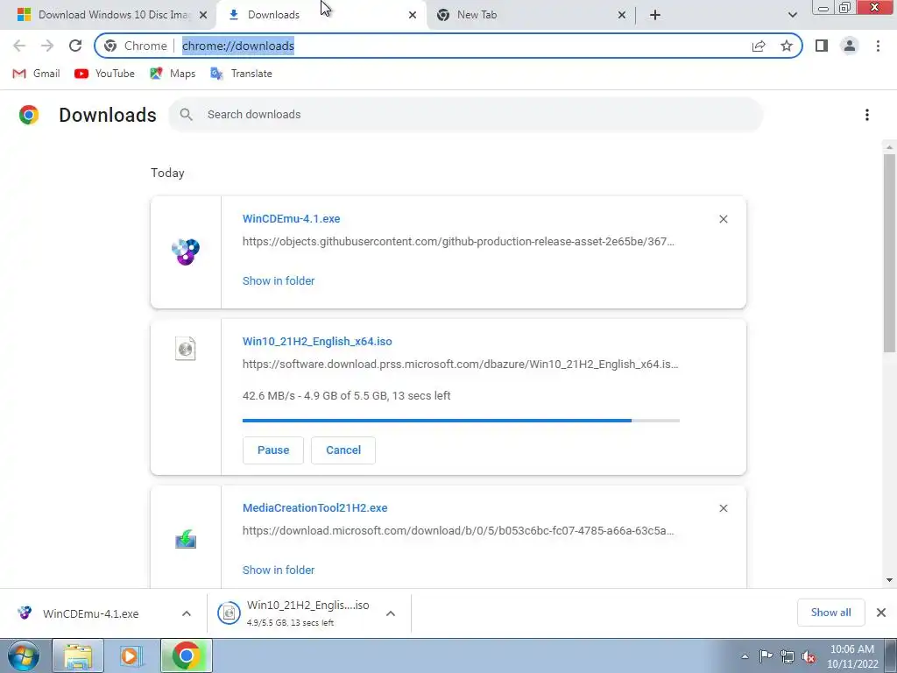Close the Downloads tab
Viewport: 897px width, 673px height.
[x=413, y=15]
